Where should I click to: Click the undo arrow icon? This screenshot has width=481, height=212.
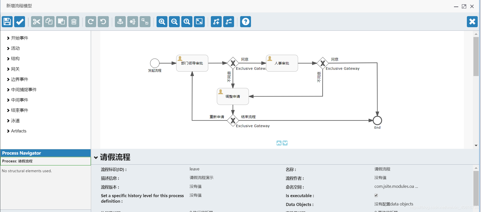tap(103, 22)
